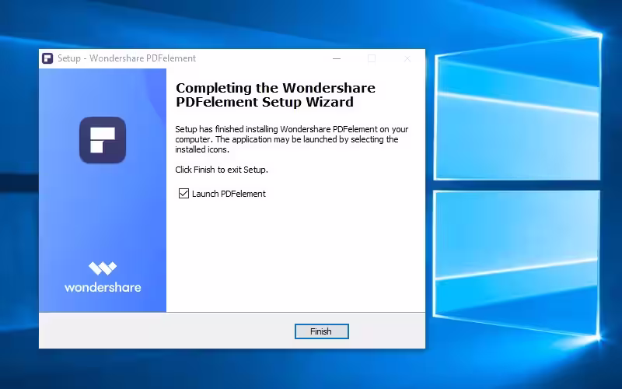Uncheck the Launch PDFelement checkbox
The height and width of the screenshot is (389, 622).
[183, 193]
